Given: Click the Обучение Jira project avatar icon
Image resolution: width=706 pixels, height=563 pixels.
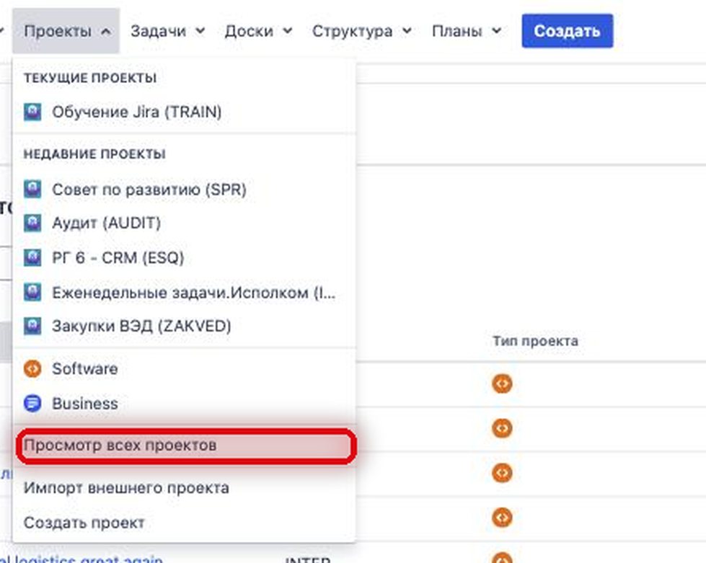Looking at the screenshot, I should [32, 112].
